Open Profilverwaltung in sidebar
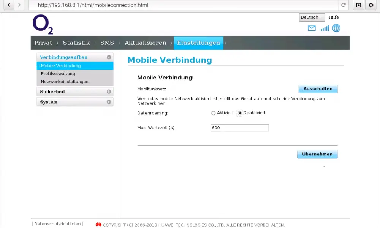Screen dimensions: 380x228 [x=58, y=74]
